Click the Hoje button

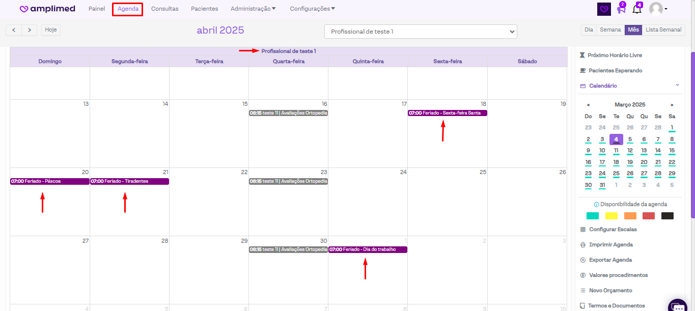click(x=51, y=30)
